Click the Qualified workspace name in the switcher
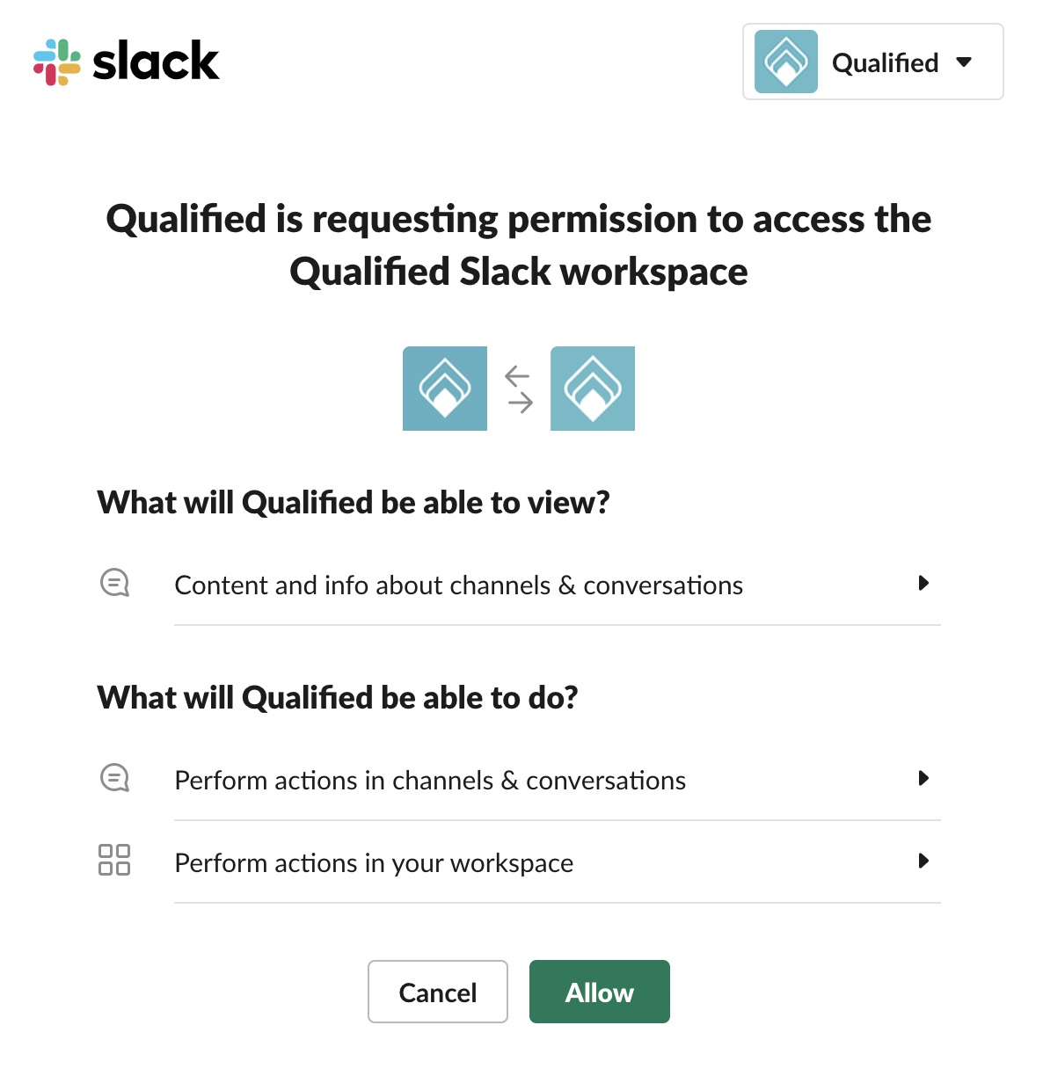The height and width of the screenshot is (1076, 1043). [885, 63]
